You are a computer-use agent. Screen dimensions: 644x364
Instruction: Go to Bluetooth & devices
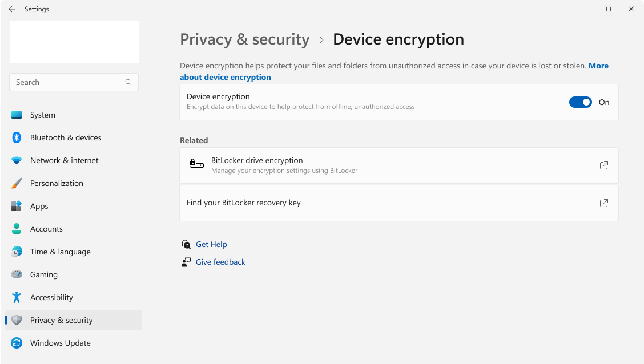(74, 137)
